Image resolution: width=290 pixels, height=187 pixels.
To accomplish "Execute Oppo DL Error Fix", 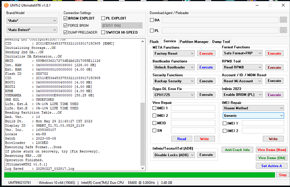I will 206,95.
